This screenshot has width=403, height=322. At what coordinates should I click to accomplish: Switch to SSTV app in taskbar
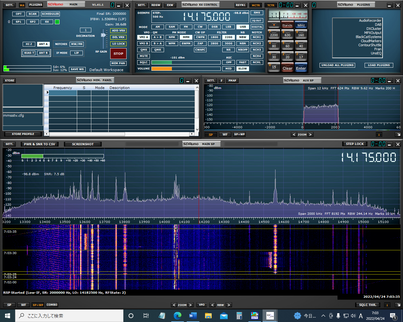click(x=254, y=316)
